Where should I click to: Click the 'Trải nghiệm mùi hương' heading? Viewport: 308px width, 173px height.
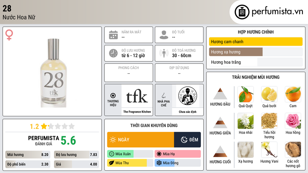click(x=256, y=77)
